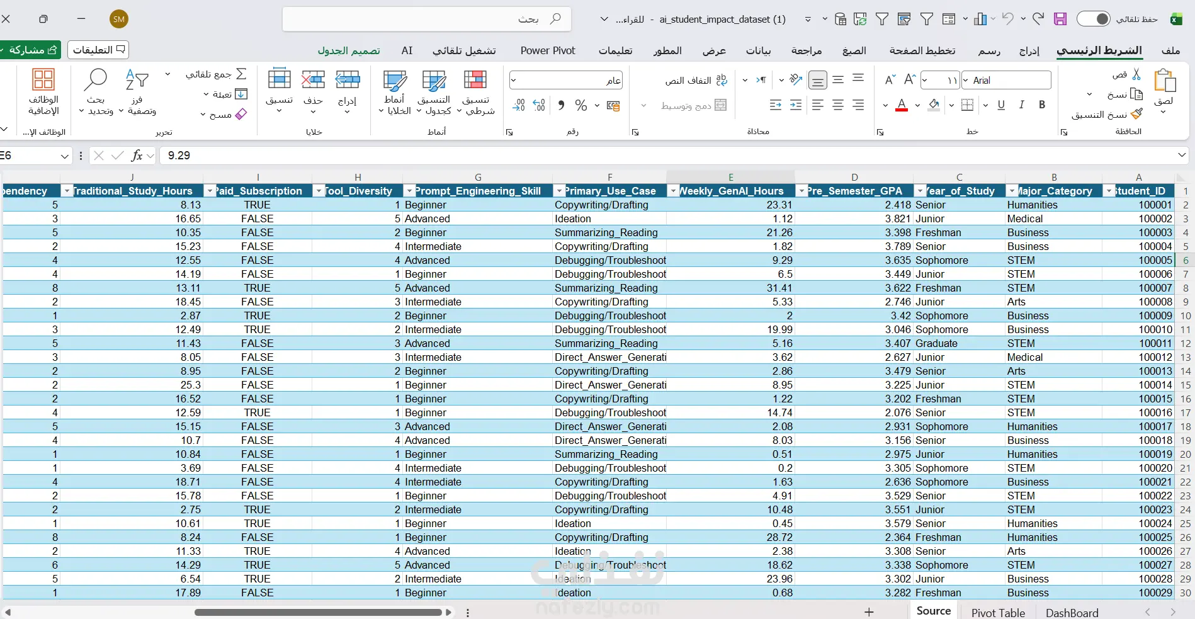Open the Primary_Use_Case filter dropdown
Screen dimensions: 1195x619
pyautogui.click(x=558, y=191)
